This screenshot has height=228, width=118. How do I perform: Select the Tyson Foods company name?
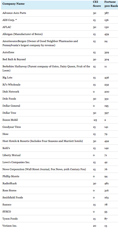(10, 218)
